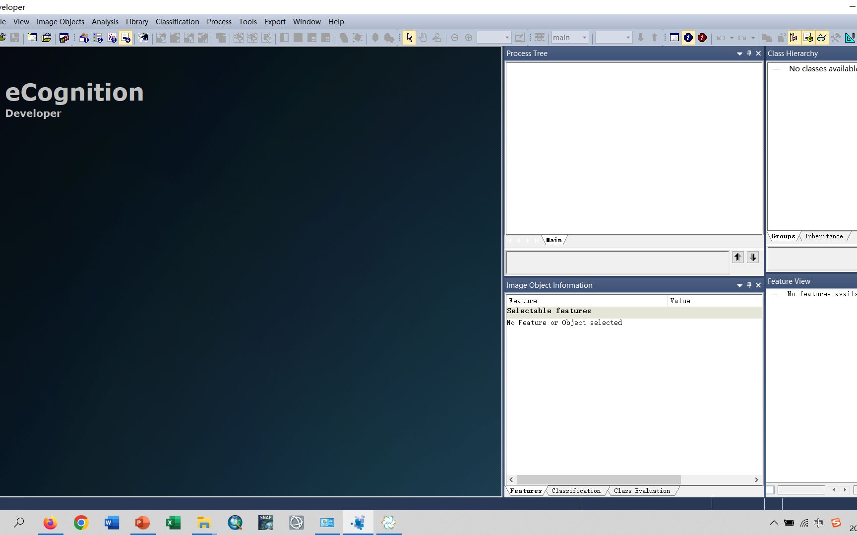The width and height of the screenshot is (857, 535).
Task: Select the Main tab in Process Tree
Action: coord(554,240)
